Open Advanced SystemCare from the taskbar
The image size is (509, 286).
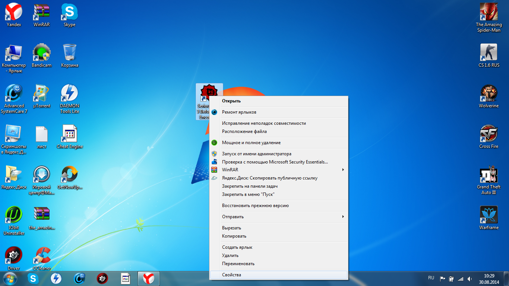tap(79, 279)
